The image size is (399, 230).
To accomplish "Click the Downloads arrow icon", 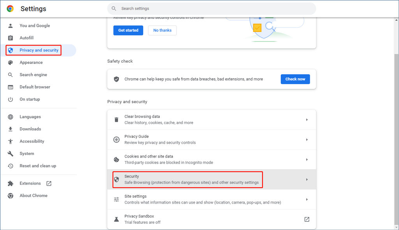I will point(11,129).
